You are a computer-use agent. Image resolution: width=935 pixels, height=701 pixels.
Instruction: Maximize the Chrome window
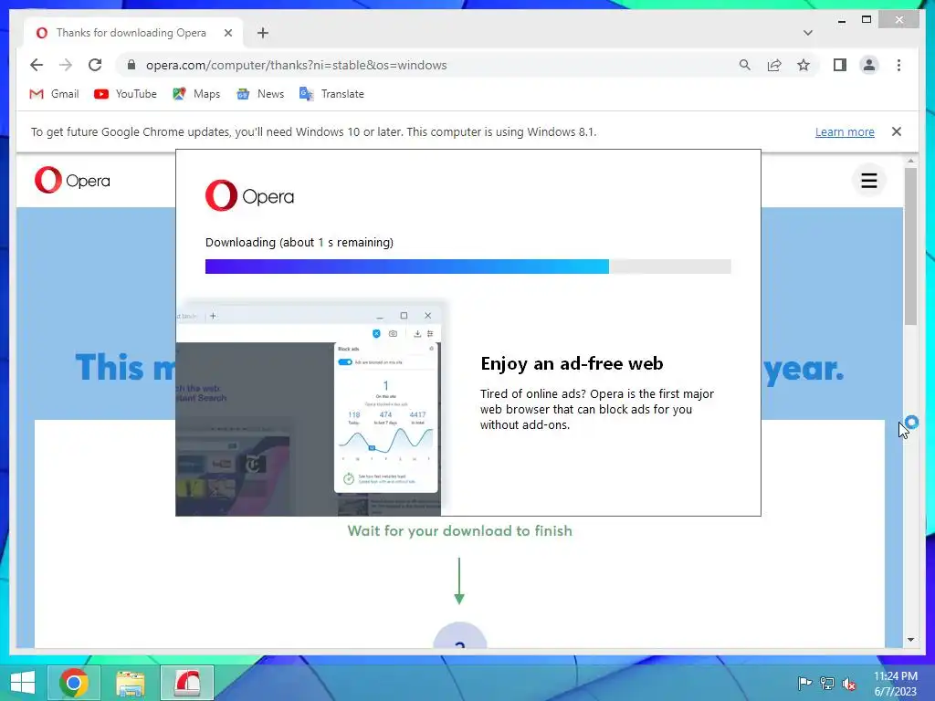point(867,20)
